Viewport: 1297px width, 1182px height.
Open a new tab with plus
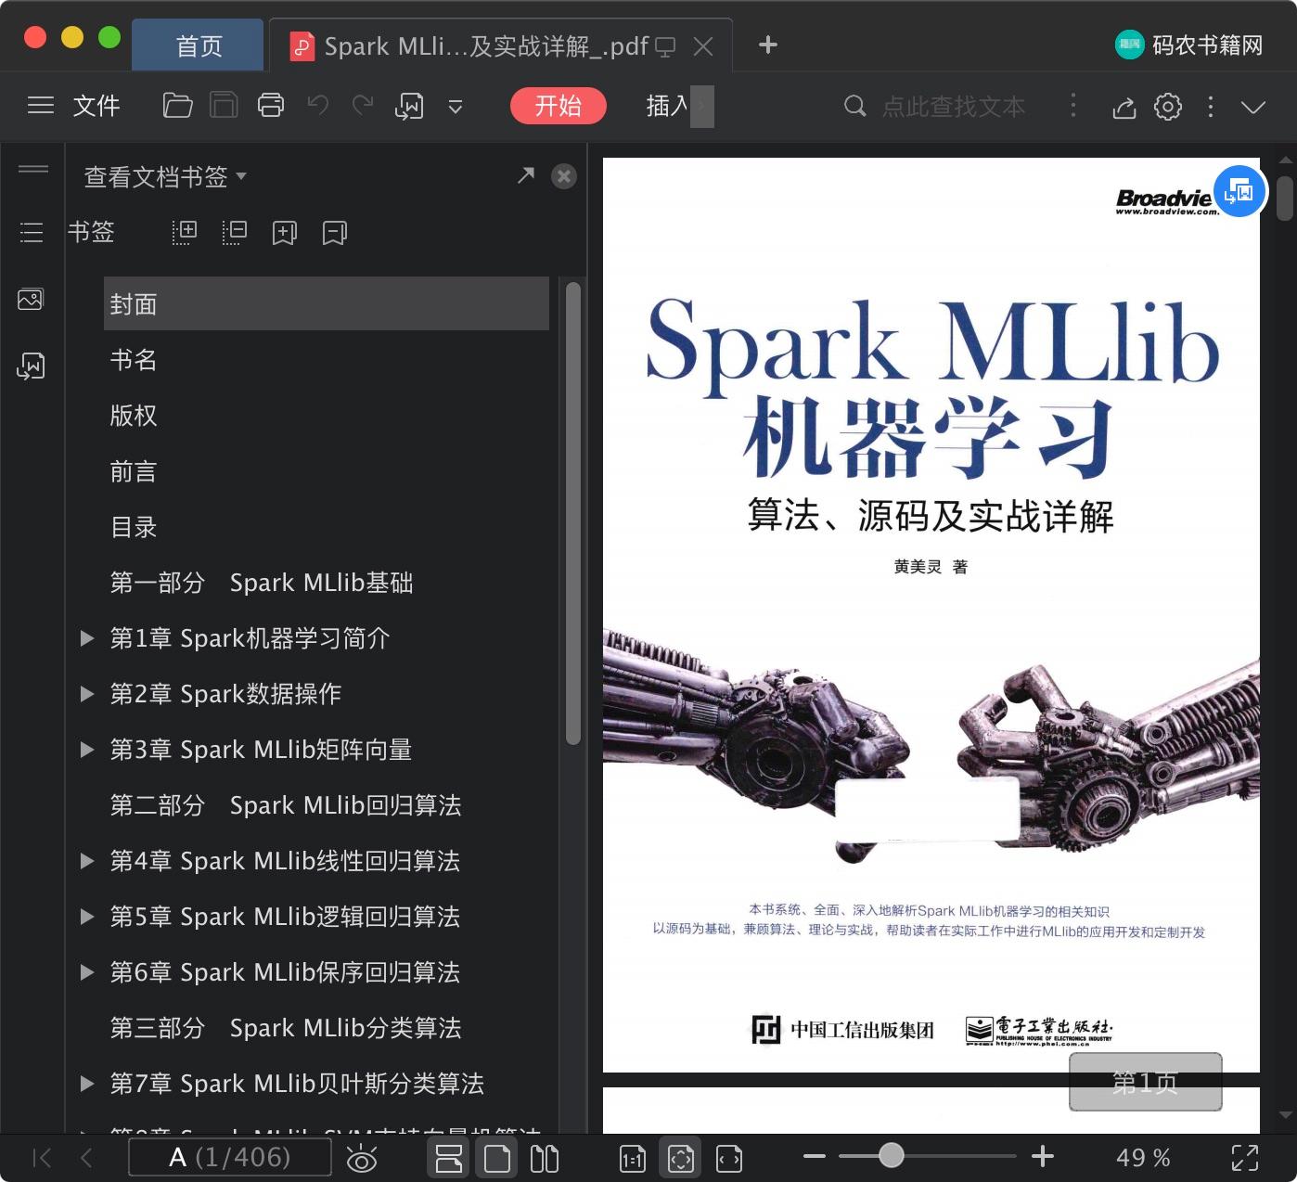click(x=767, y=45)
